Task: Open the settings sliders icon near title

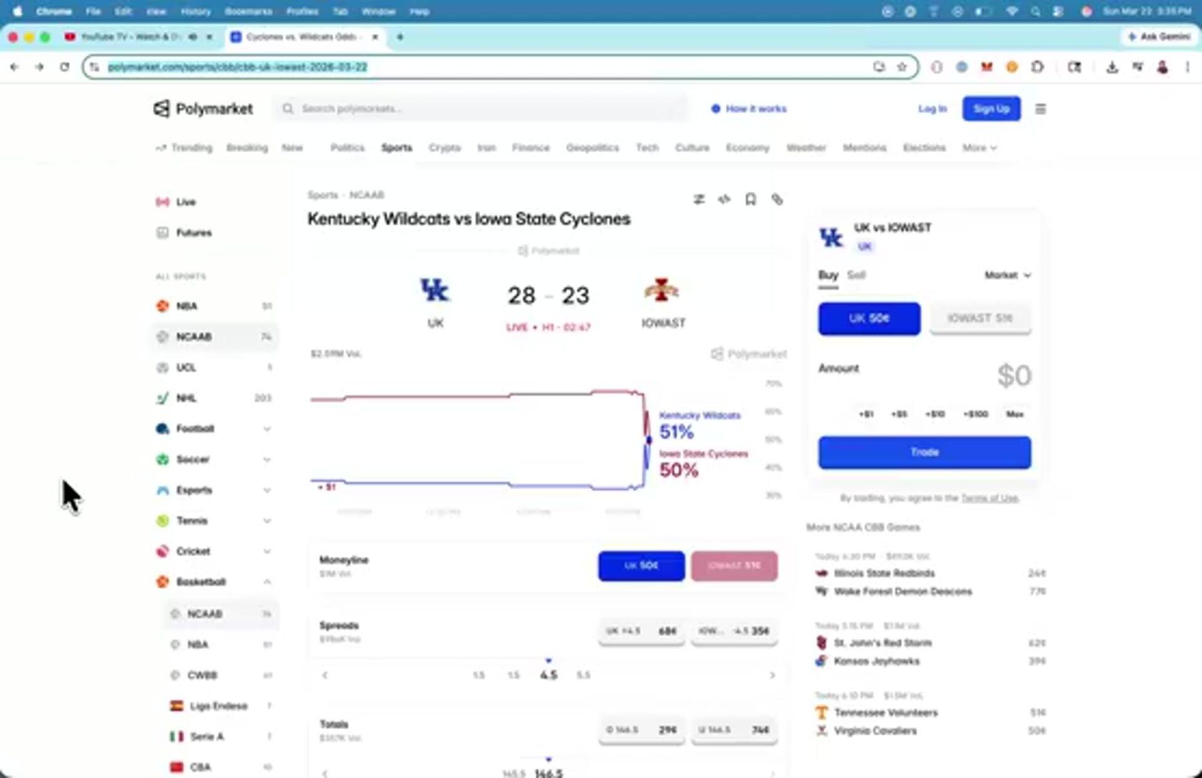Action: click(x=699, y=199)
